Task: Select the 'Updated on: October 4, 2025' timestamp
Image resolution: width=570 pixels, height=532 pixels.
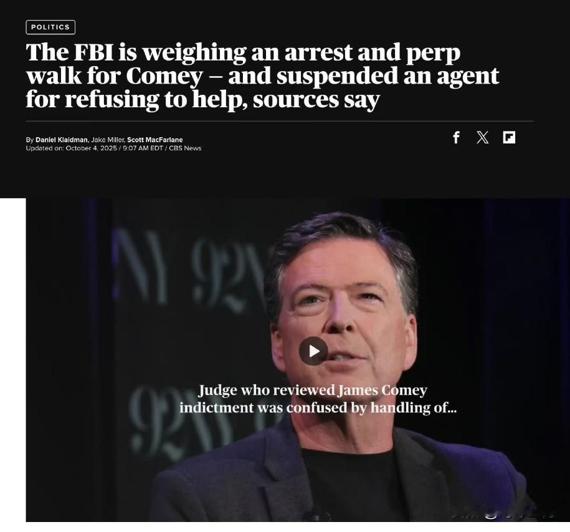Action: tap(71, 148)
